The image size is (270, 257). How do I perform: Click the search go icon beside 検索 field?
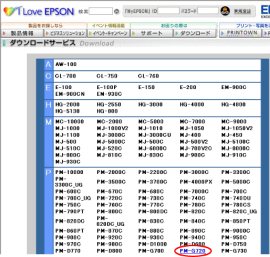[116, 11]
